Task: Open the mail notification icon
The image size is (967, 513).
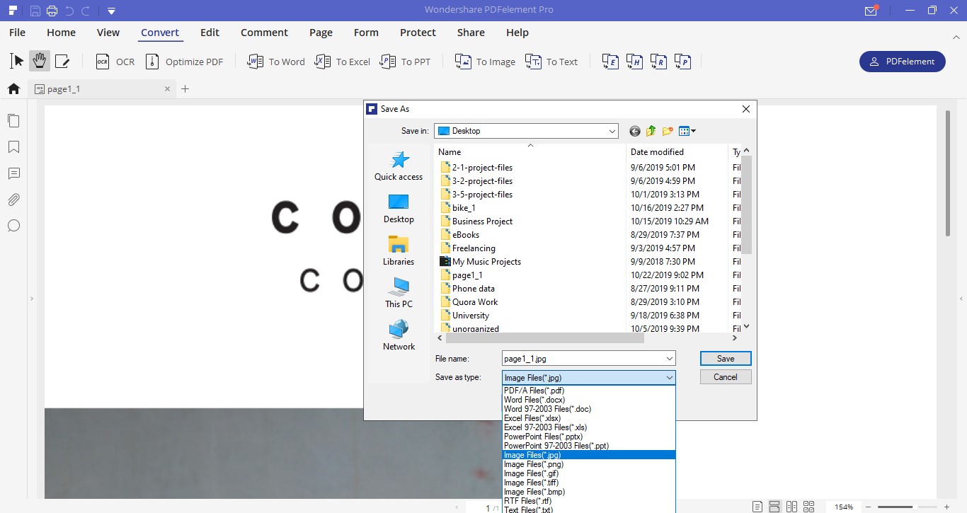Action: (871, 11)
